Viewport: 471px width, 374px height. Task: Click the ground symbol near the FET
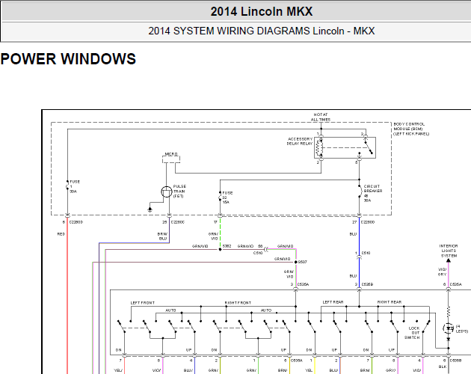click(x=150, y=209)
